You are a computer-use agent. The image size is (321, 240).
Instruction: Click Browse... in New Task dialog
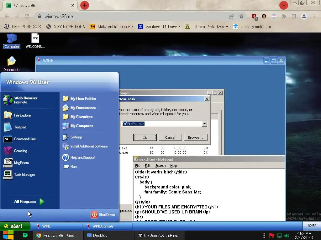[x=196, y=137]
